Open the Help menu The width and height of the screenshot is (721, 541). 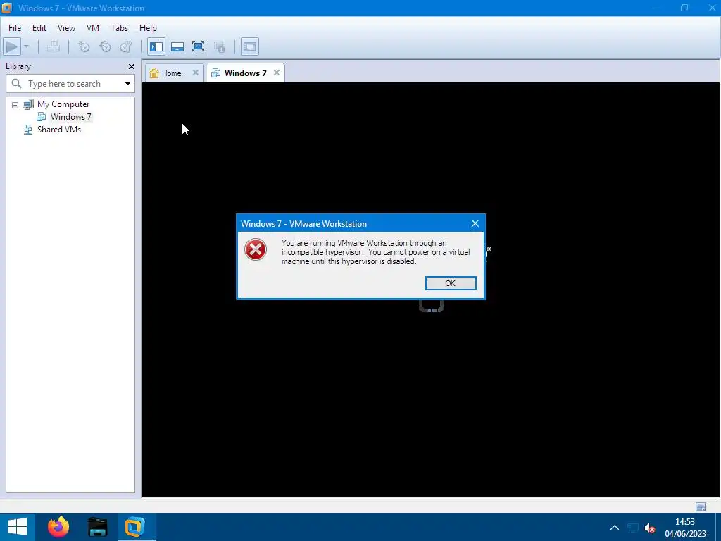(x=148, y=28)
